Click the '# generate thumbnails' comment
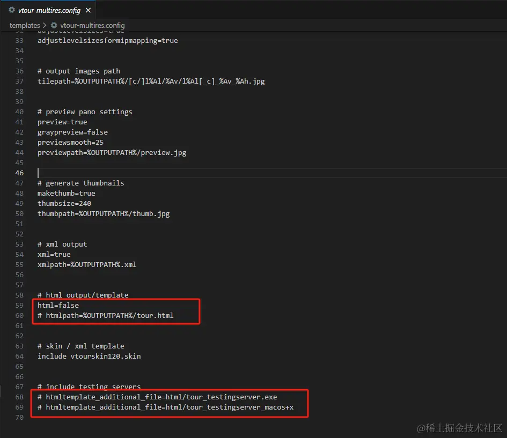 coord(80,183)
